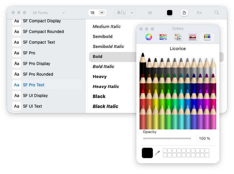Open the document color button in toolbar
The width and height of the screenshot is (234, 174).
point(184,13)
